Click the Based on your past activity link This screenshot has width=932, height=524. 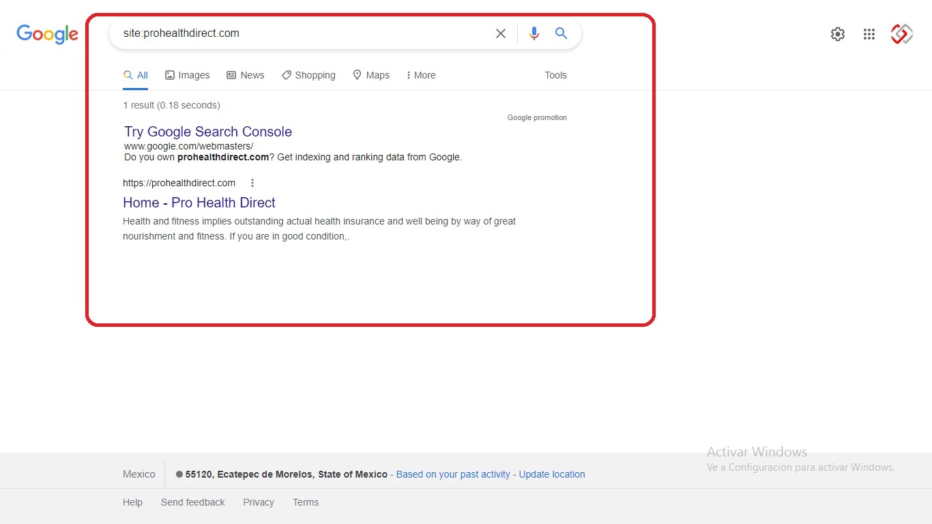click(x=453, y=474)
